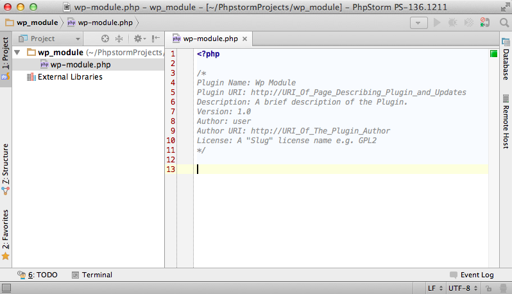Click the Run play icon
Screen dimensions: 512x294
click(x=437, y=22)
